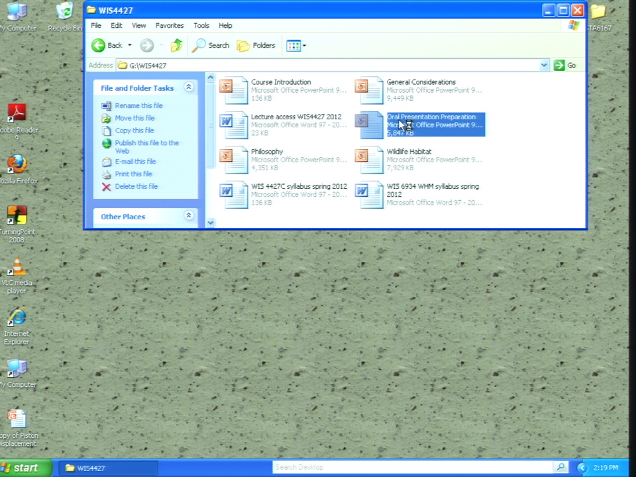This screenshot has width=636, height=477.
Task: Click the General Considerations file name
Action: 421,82
